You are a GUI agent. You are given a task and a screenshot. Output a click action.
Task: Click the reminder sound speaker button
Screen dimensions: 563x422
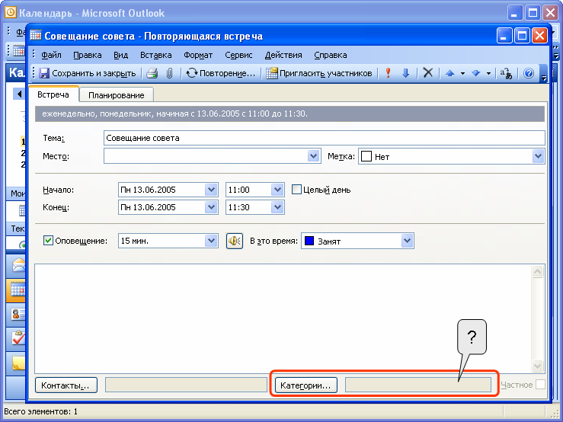[235, 241]
